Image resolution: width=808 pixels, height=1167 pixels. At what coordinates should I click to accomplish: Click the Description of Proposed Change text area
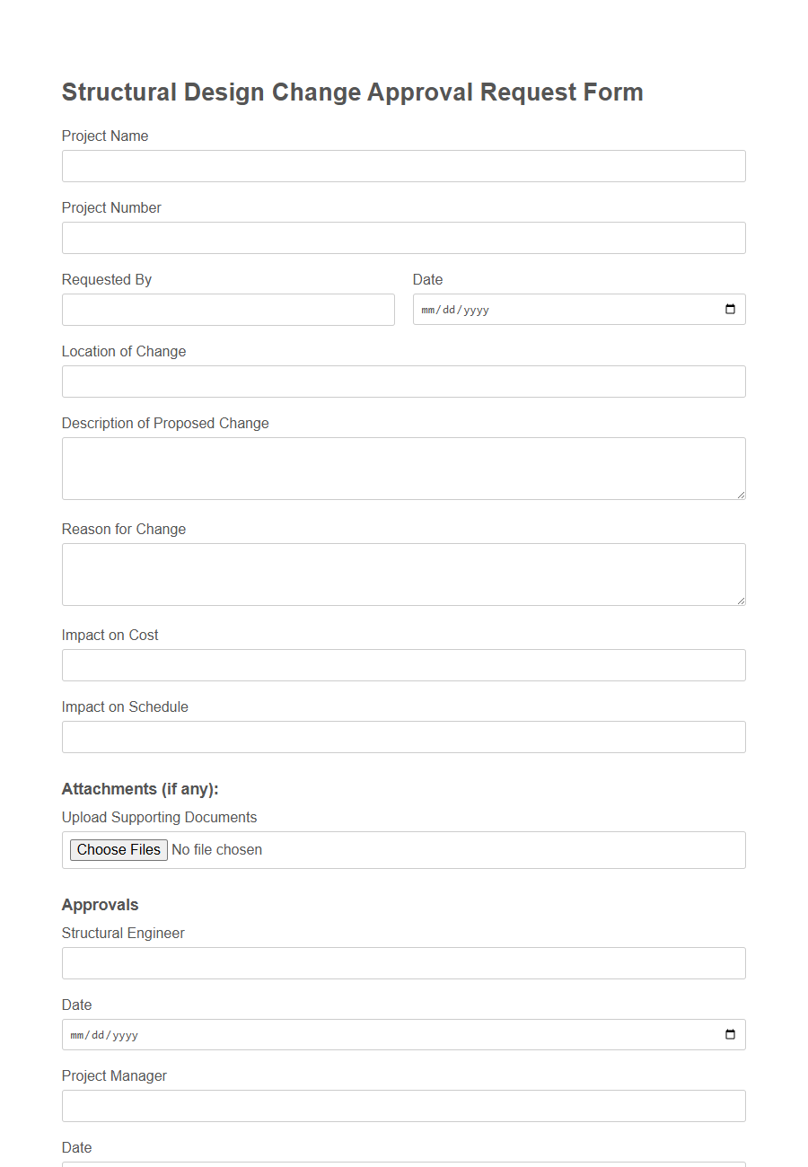coord(402,468)
